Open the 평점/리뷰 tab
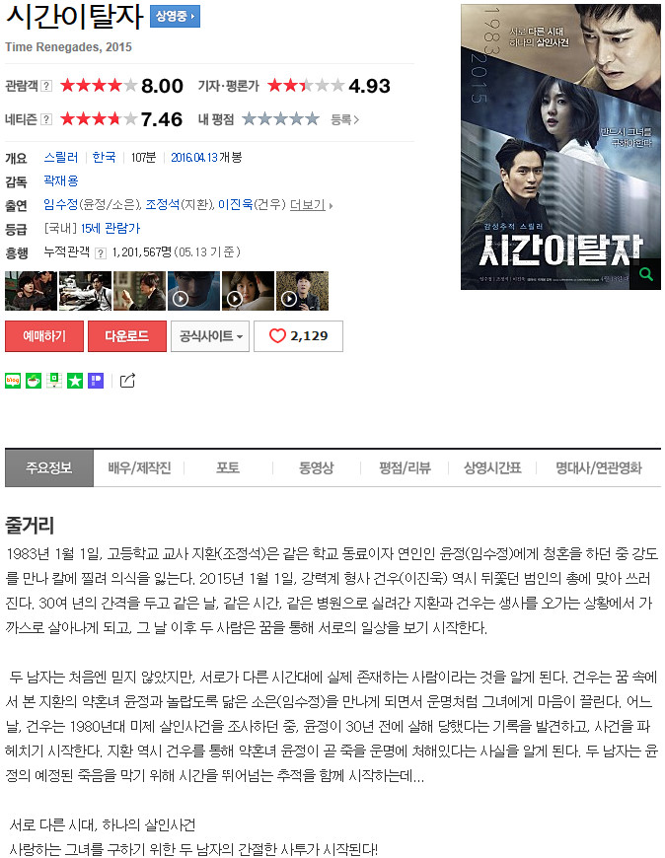Viewport: 665px width, 858px height. [406, 467]
